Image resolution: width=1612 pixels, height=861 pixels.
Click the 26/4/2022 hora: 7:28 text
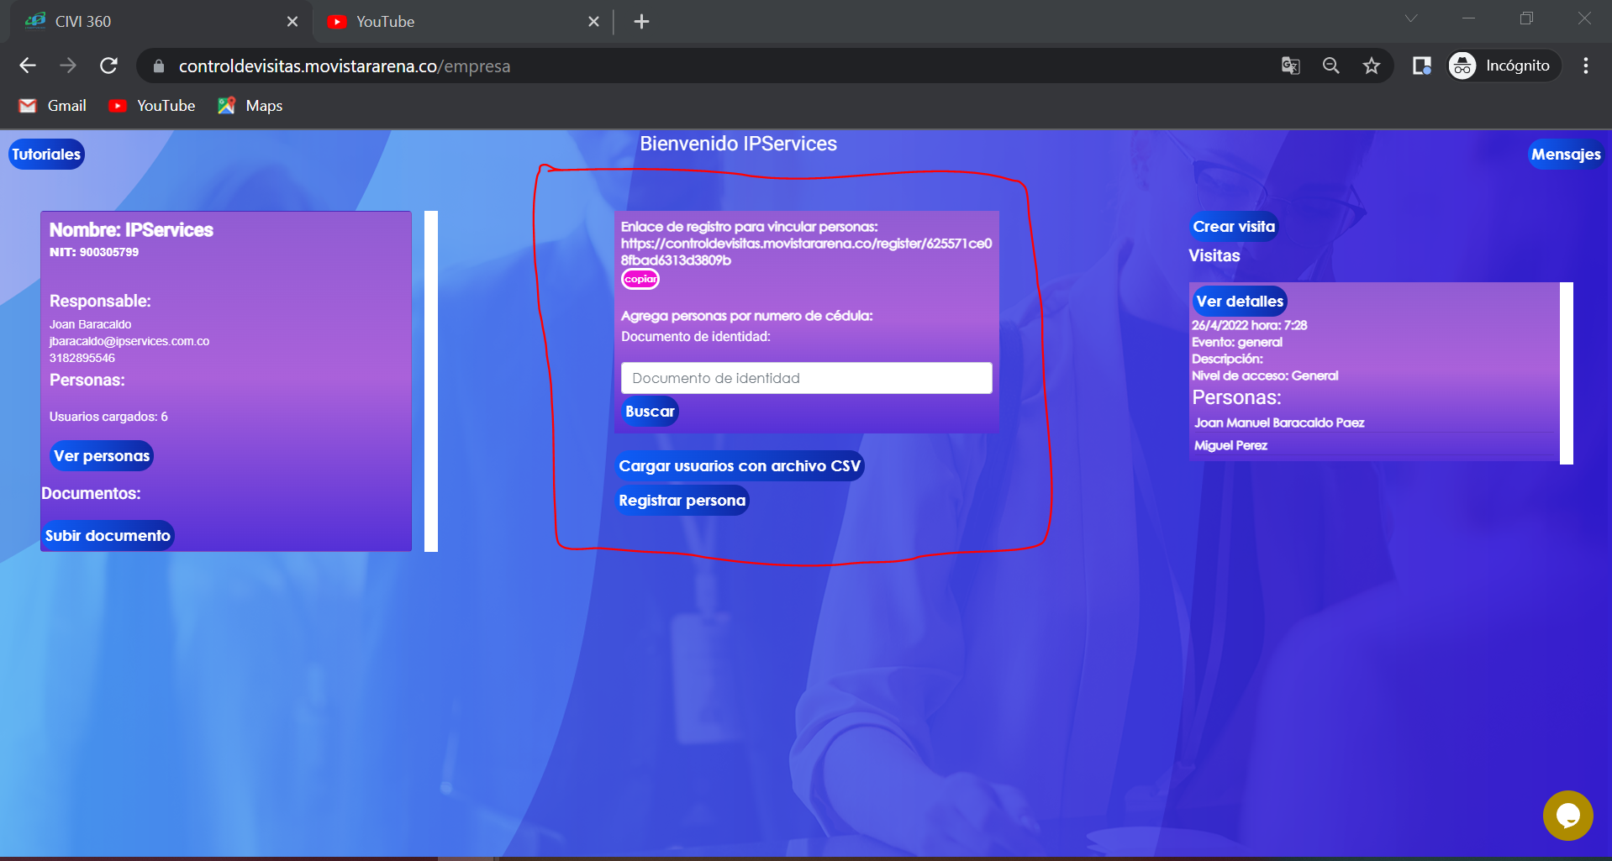click(x=1249, y=325)
